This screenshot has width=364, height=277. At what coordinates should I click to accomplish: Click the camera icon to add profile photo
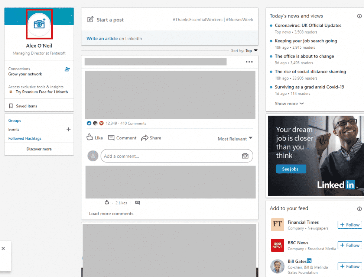pos(39,24)
